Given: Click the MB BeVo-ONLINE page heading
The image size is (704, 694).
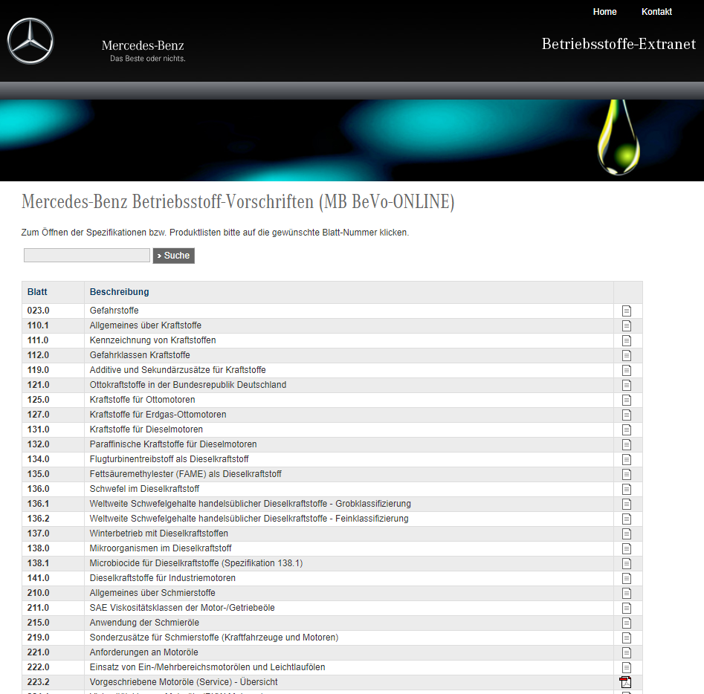Looking at the screenshot, I should [x=238, y=201].
